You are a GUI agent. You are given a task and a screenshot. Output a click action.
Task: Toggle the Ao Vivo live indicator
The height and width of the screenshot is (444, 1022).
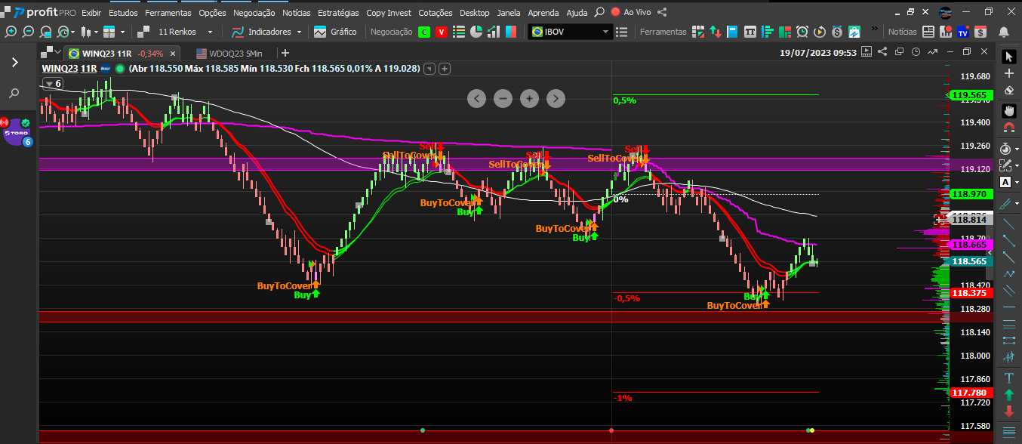(x=631, y=12)
